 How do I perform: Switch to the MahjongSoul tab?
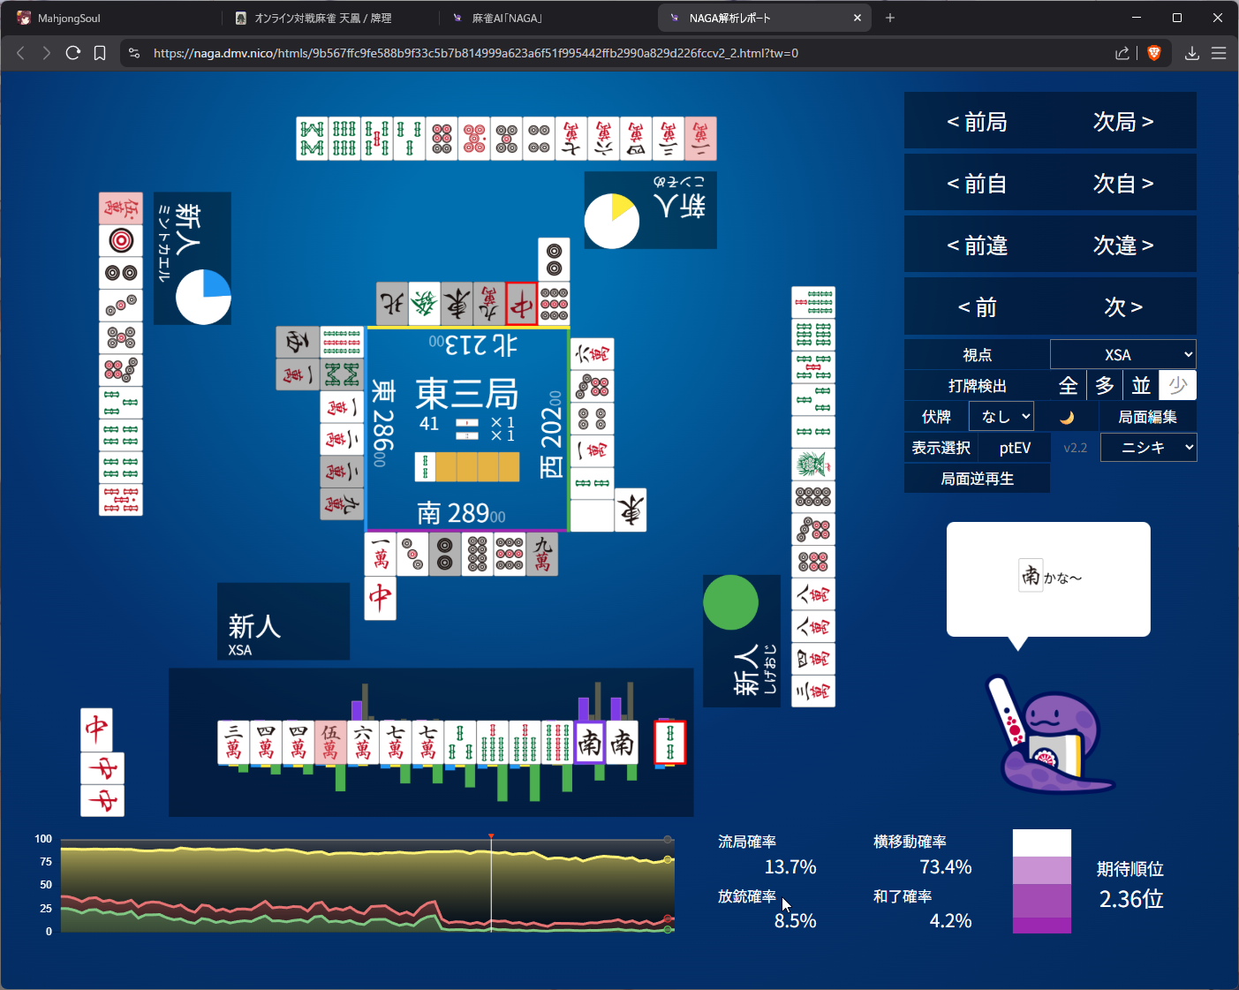(x=69, y=18)
